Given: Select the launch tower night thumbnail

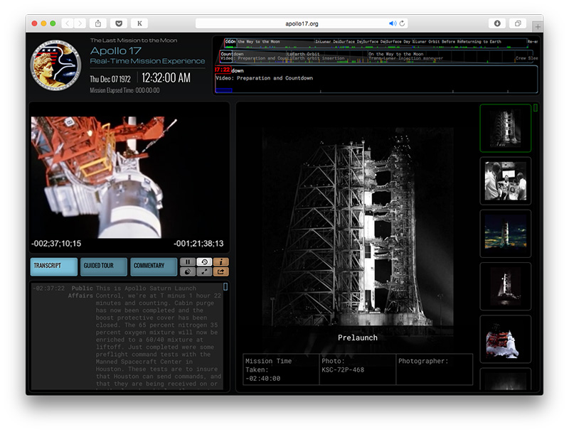Looking at the screenshot, I should (x=506, y=129).
